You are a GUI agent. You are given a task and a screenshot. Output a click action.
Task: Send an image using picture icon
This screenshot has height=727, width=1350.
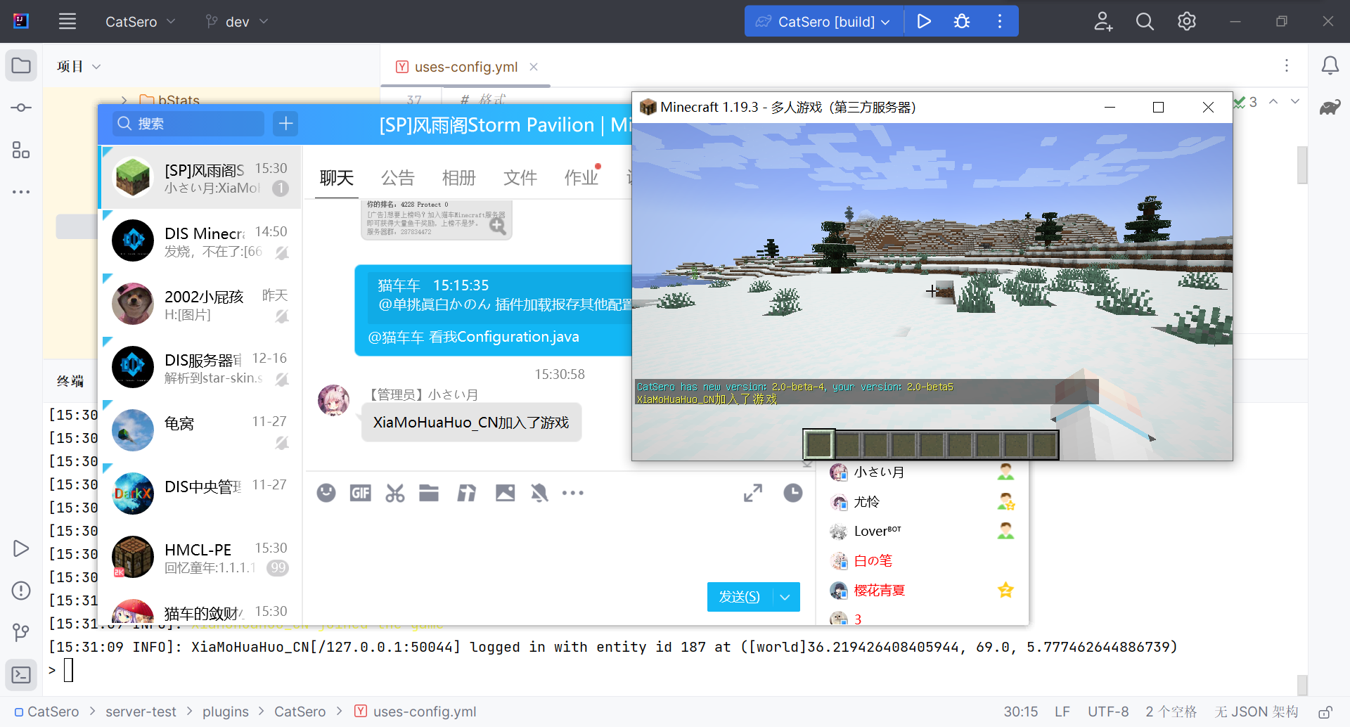(505, 493)
